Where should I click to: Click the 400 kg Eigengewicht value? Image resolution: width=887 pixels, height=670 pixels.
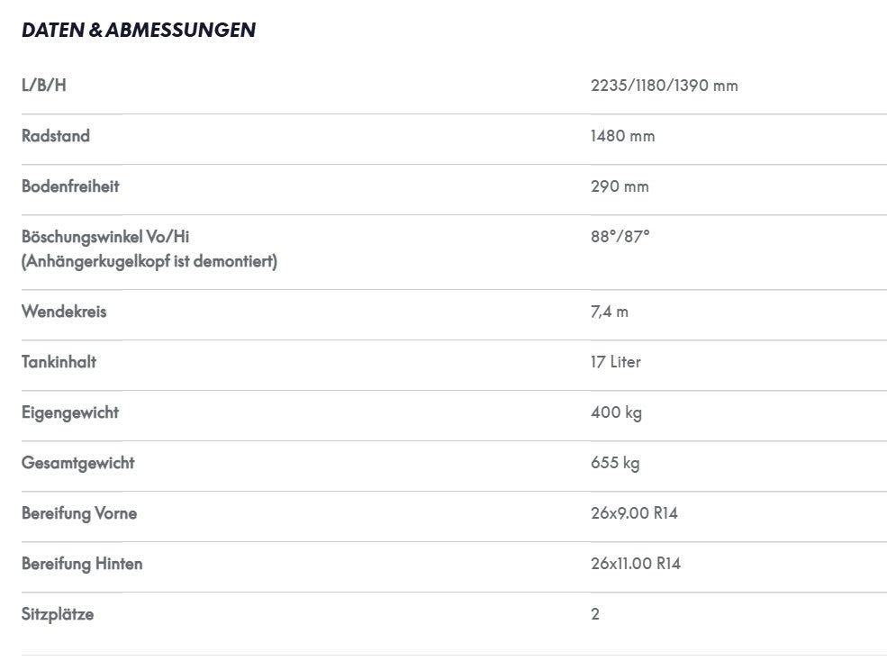pos(616,412)
